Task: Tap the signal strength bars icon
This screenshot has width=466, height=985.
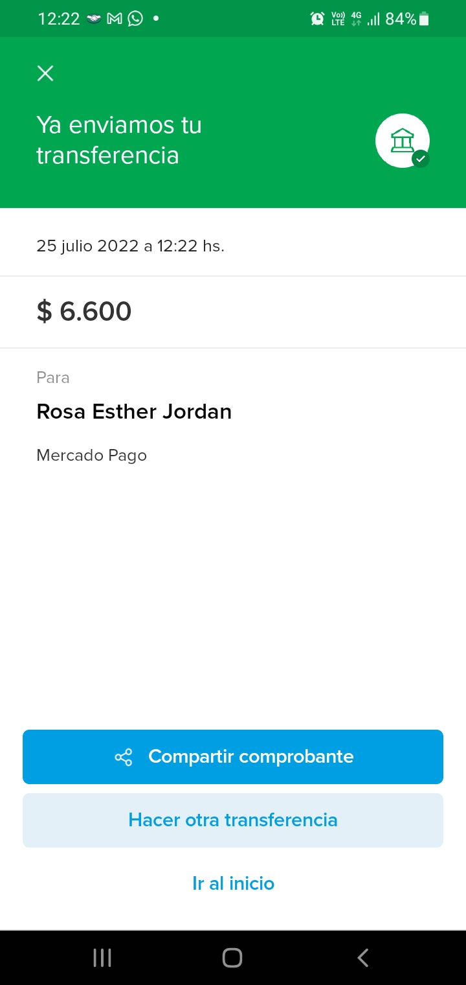Action: pyautogui.click(x=373, y=19)
